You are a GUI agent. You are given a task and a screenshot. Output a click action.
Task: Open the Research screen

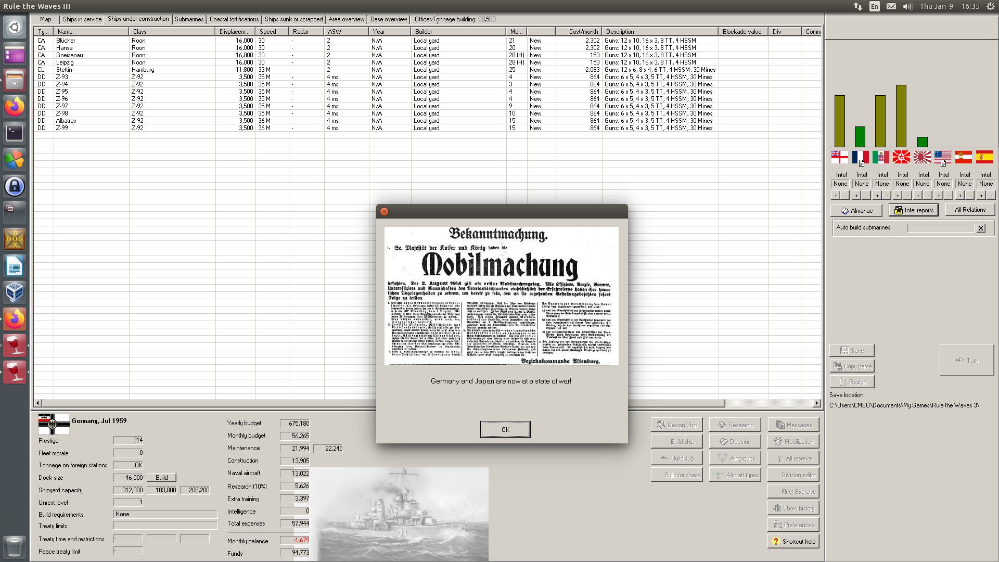pyautogui.click(x=735, y=425)
